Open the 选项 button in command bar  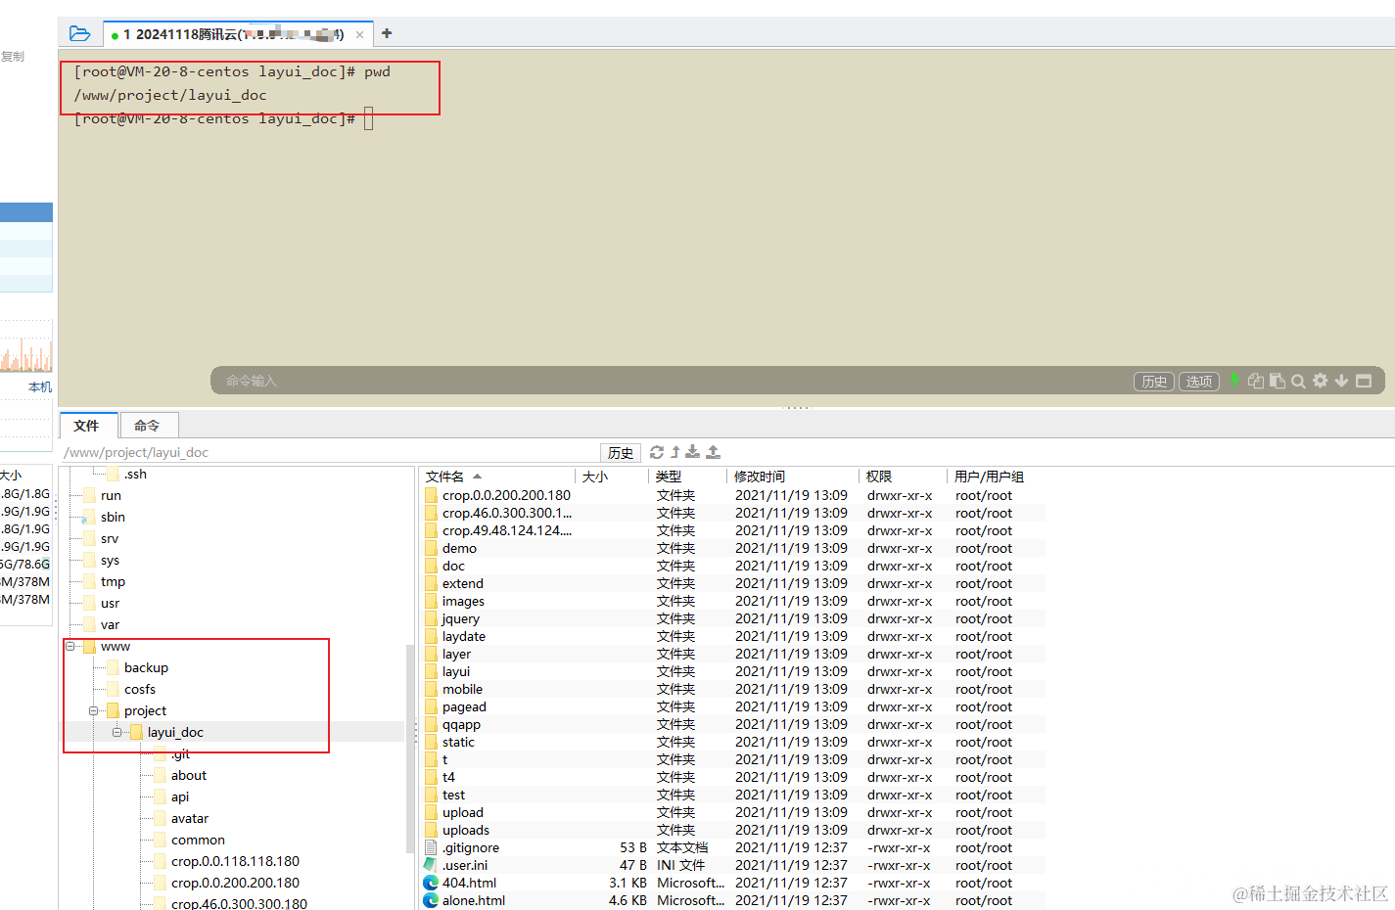pyautogui.click(x=1199, y=382)
